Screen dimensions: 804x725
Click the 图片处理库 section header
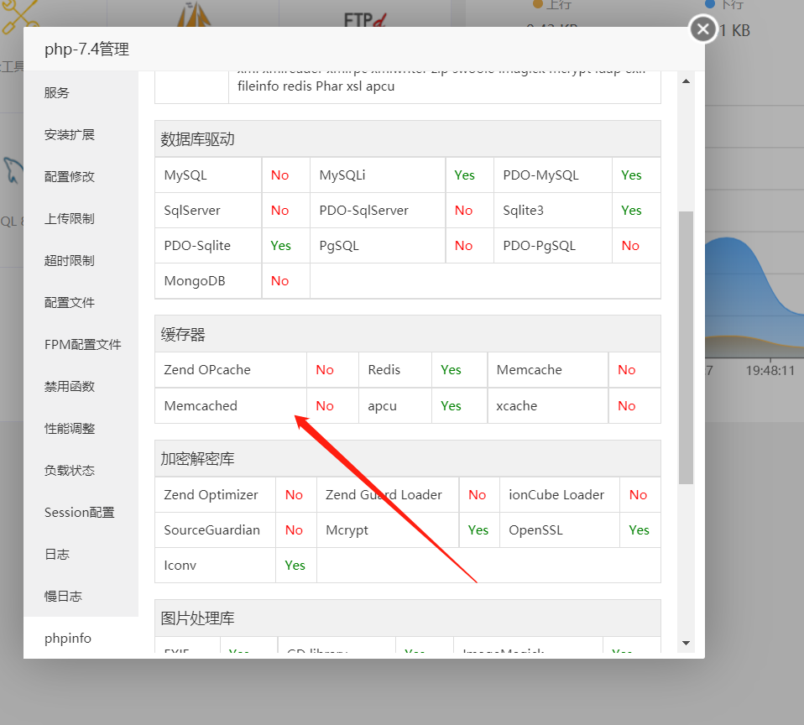(408, 618)
